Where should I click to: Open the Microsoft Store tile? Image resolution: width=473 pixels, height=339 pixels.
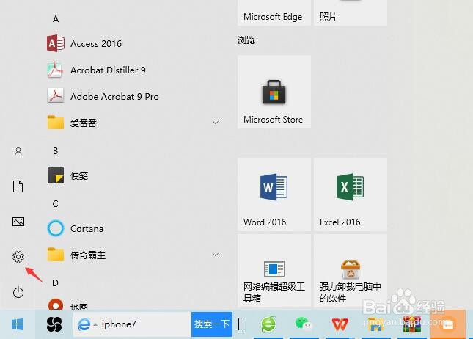pos(274,92)
